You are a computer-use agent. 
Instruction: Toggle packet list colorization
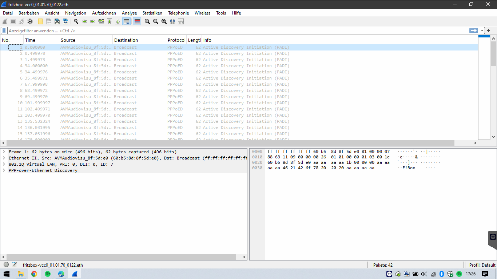coord(137,21)
